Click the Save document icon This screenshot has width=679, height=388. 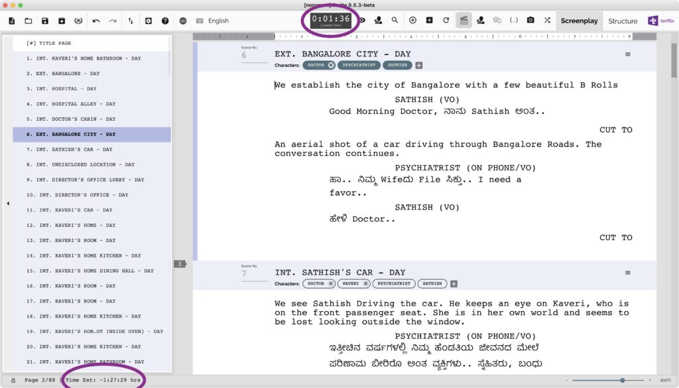(45, 21)
